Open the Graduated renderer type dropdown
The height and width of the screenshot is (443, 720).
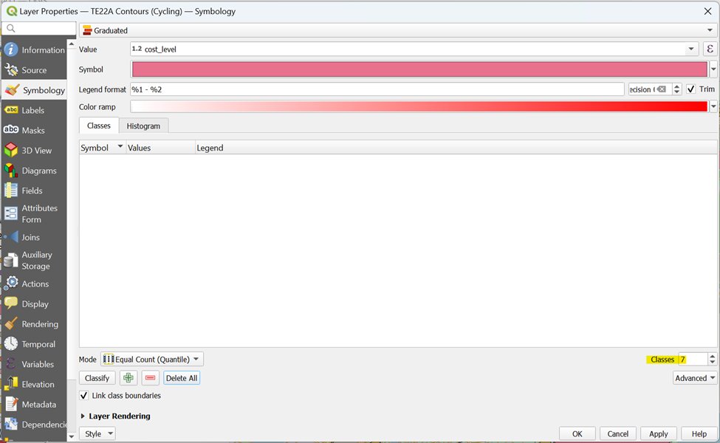[398, 30]
